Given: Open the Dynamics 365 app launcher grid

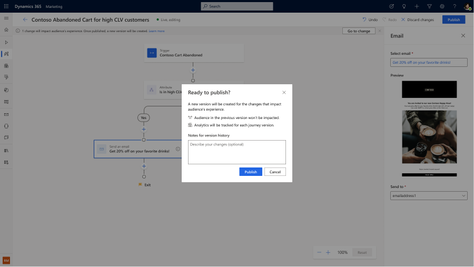Looking at the screenshot, I should pyautogui.click(x=6, y=6).
